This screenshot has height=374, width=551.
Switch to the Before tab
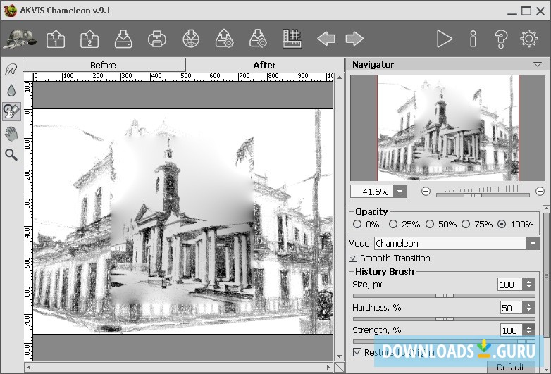pyautogui.click(x=104, y=65)
